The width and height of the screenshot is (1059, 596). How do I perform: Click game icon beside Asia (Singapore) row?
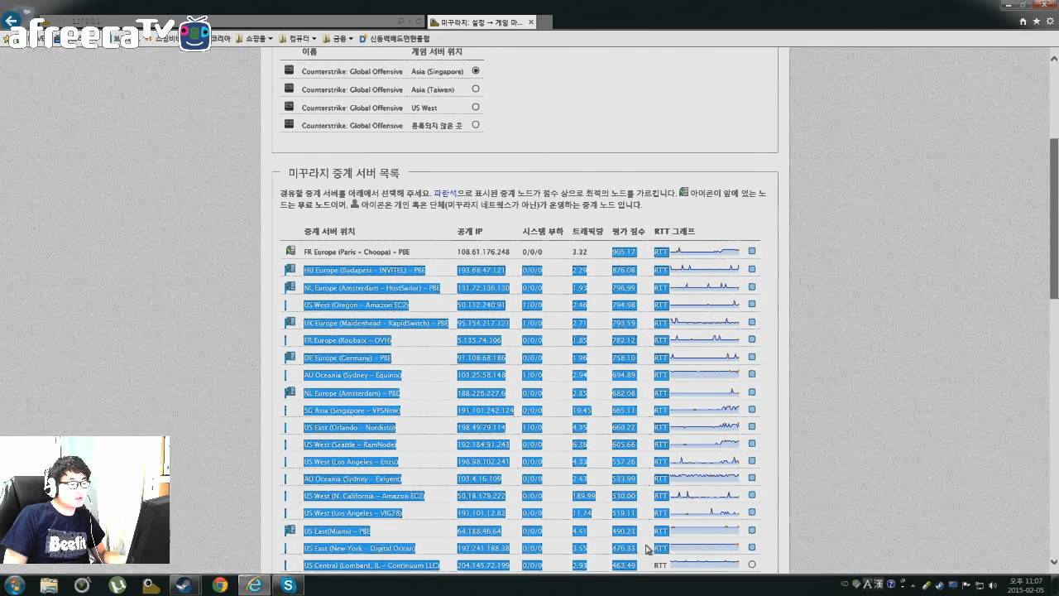(x=289, y=70)
